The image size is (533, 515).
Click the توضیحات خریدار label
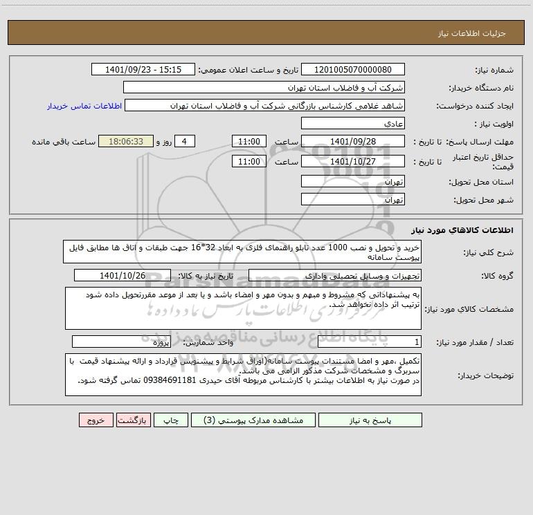(x=485, y=376)
